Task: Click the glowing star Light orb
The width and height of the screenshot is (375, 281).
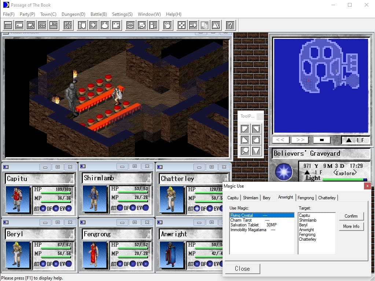Action: point(284,172)
